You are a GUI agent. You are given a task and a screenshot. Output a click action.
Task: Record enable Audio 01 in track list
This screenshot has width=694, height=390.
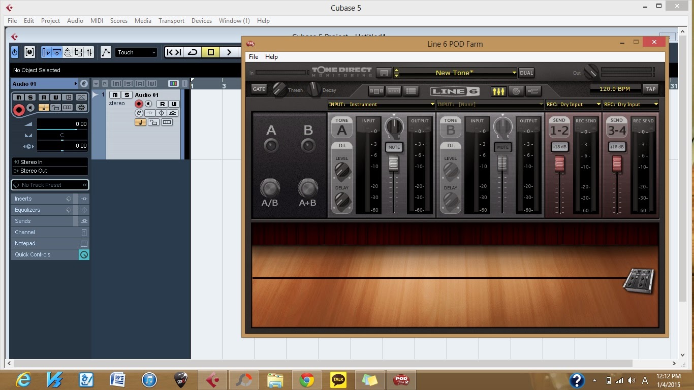tap(139, 104)
